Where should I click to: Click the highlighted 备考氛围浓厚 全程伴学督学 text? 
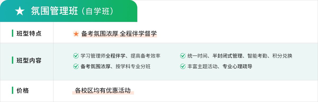(x=119, y=34)
